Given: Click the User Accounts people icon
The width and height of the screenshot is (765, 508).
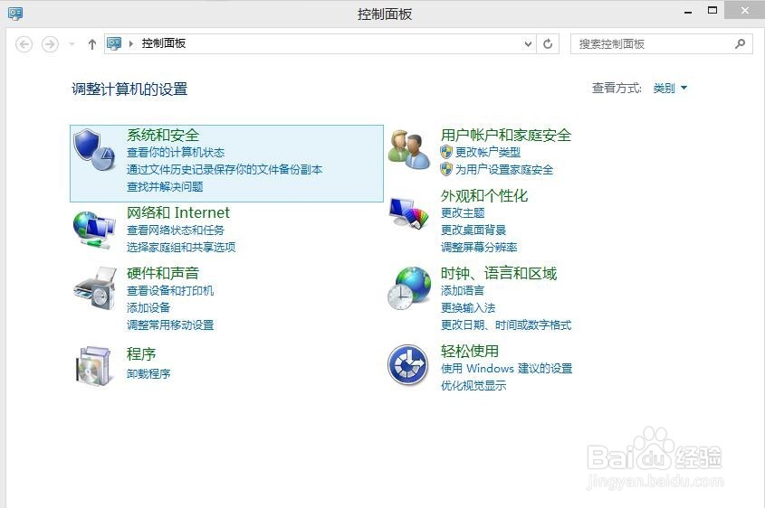Looking at the screenshot, I should (409, 149).
